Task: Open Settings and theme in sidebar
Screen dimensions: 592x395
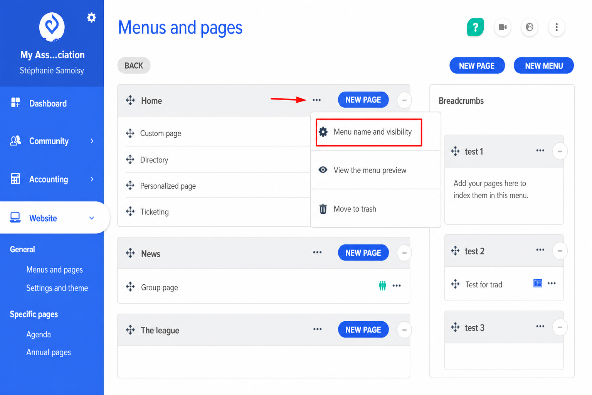Action: click(57, 288)
